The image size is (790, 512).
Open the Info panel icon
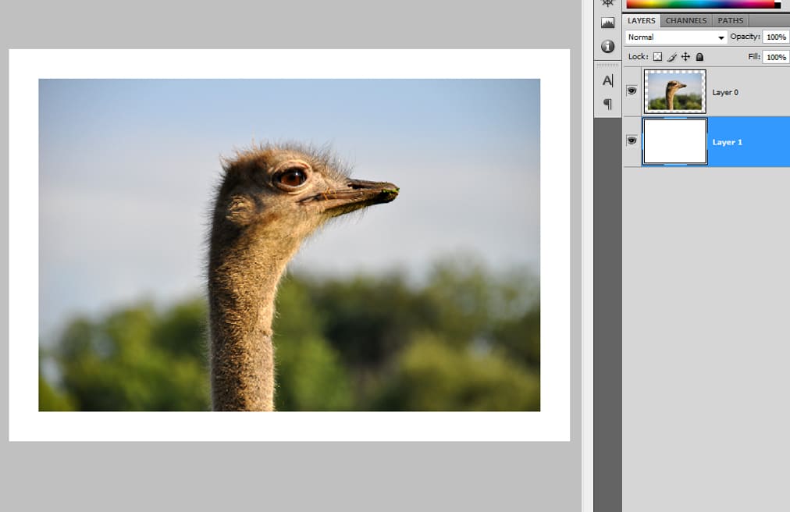[607, 47]
